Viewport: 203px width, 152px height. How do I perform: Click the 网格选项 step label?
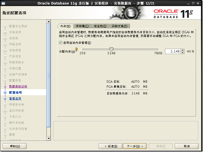[15, 44]
